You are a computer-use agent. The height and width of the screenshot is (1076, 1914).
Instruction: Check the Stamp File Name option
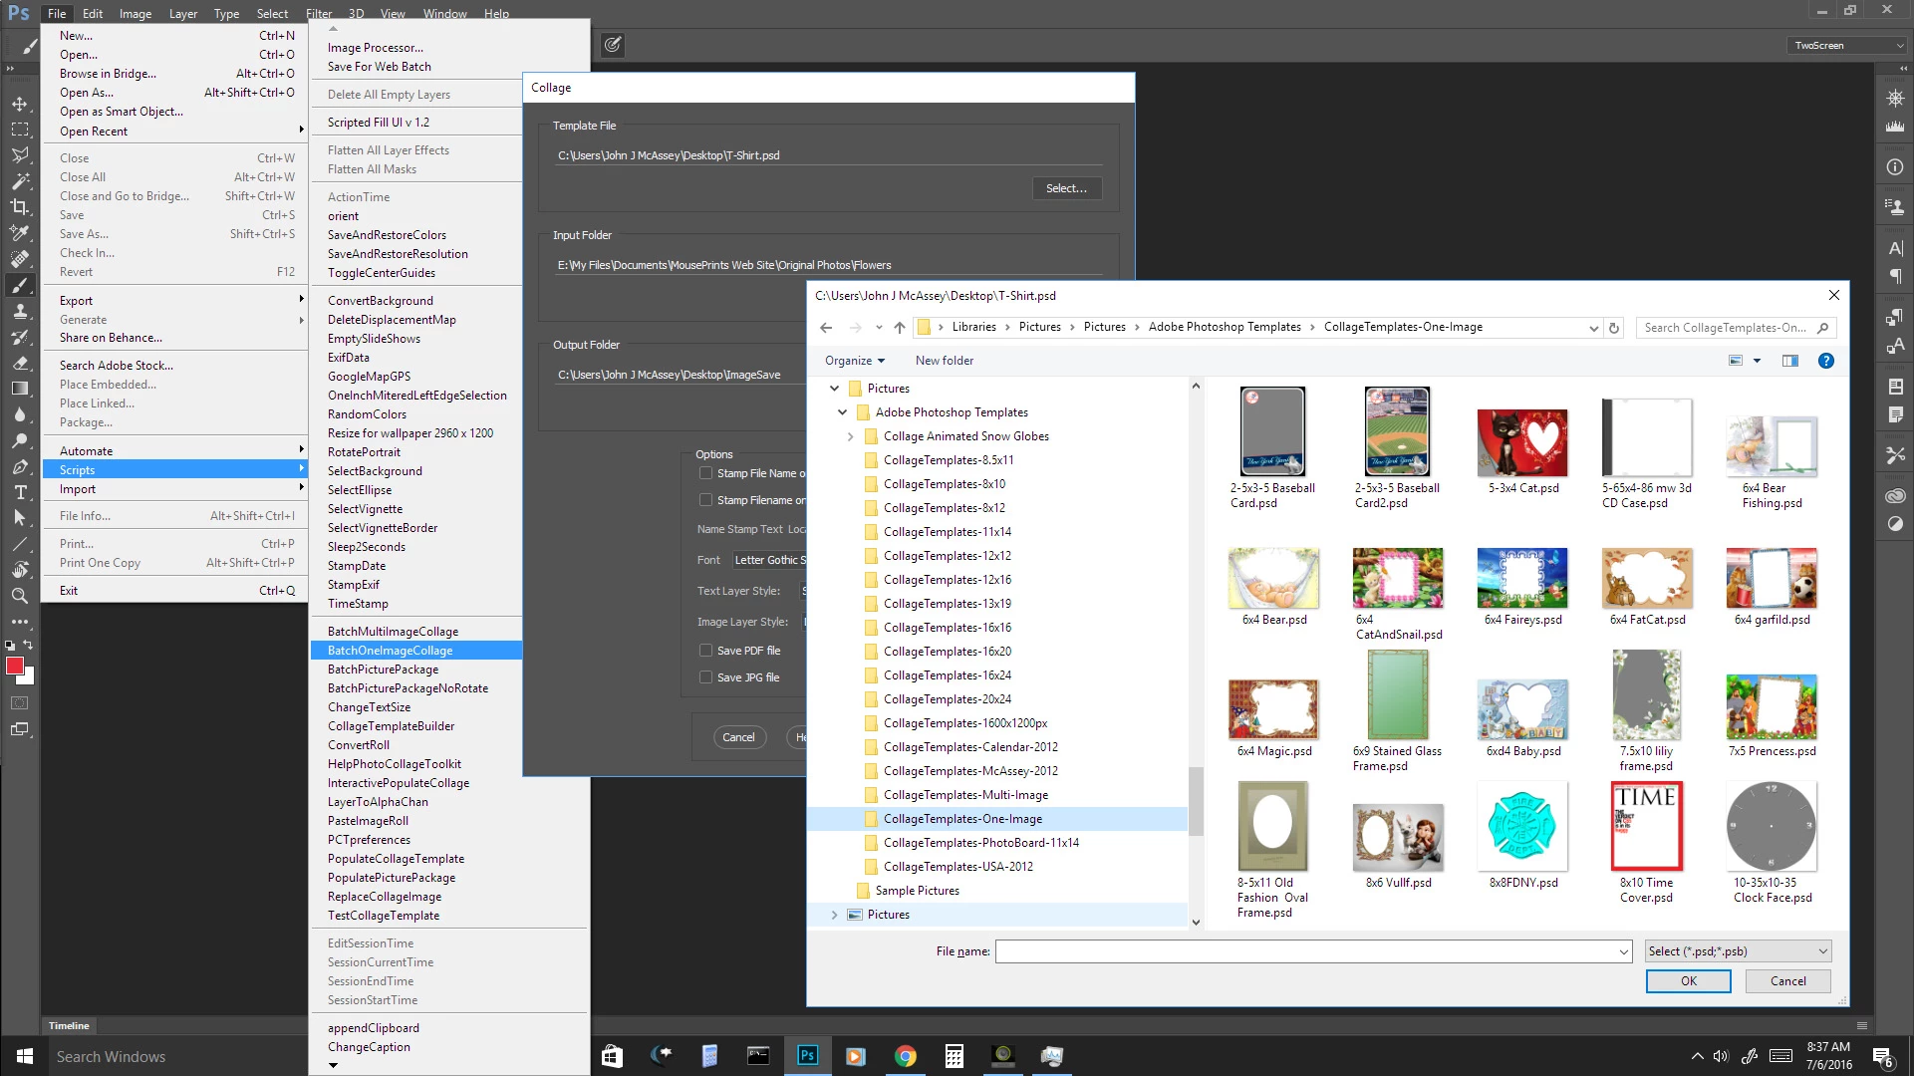point(705,473)
